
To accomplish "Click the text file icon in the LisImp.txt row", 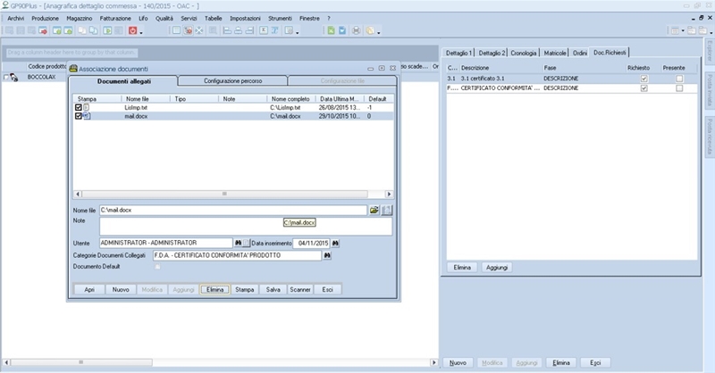I will point(86,107).
